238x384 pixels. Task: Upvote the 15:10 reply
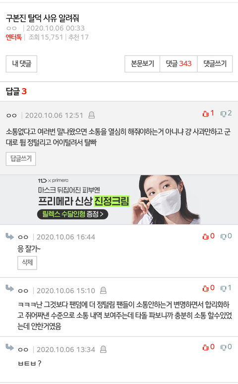205,288
